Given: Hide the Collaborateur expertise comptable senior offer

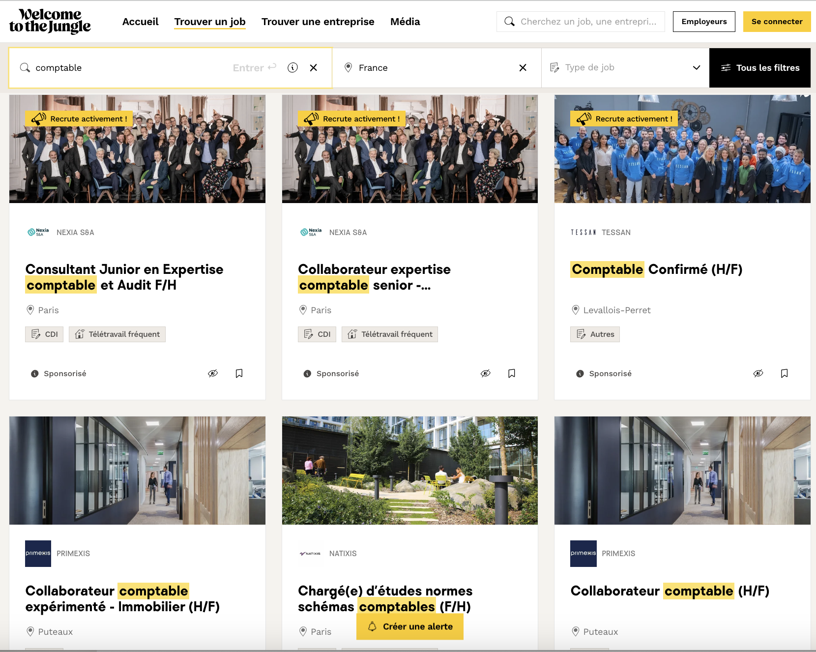Looking at the screenshot, I should click(x=485, y=374).
